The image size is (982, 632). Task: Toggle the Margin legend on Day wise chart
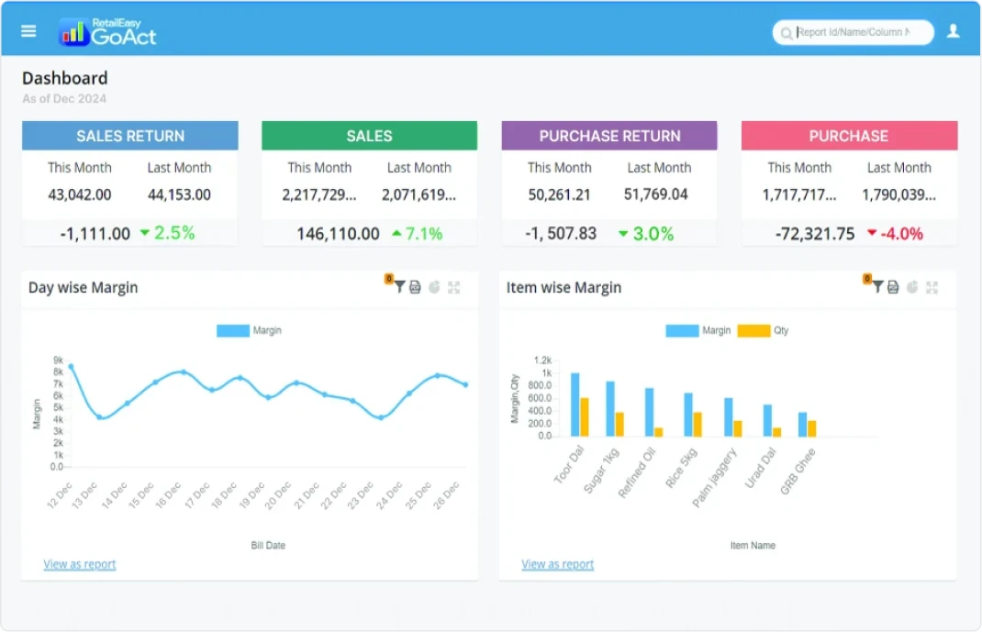coord(251,330)
